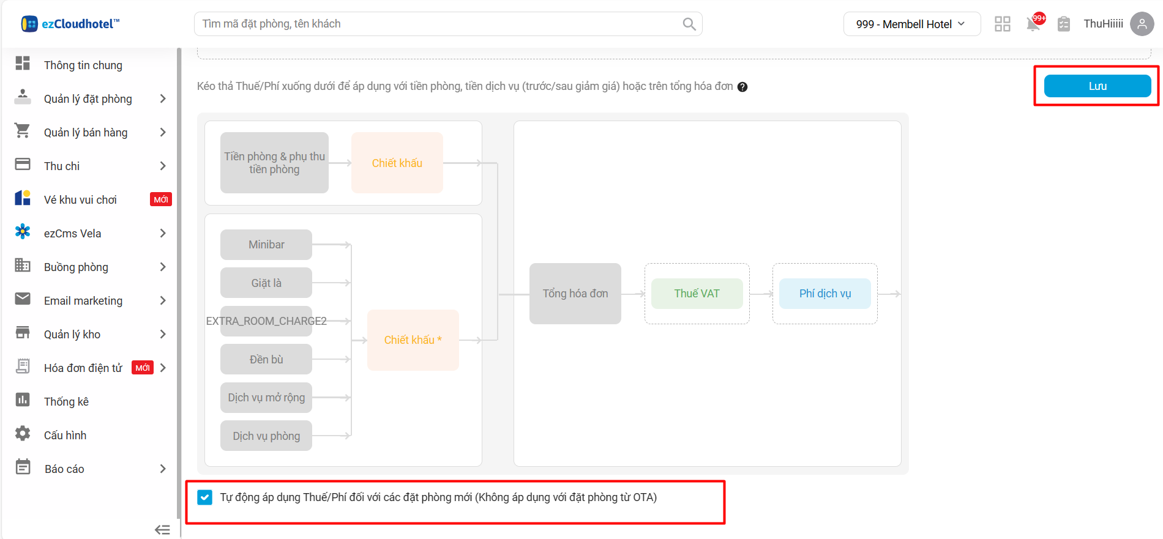The image size is (1163, 539).
Task: Open the apps grid icon
Action: (x=1002, y=24)
